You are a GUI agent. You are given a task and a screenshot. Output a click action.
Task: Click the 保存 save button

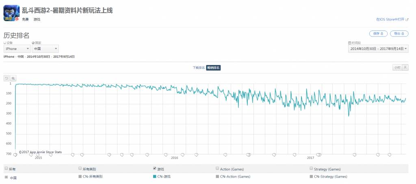tap(378, 34)
